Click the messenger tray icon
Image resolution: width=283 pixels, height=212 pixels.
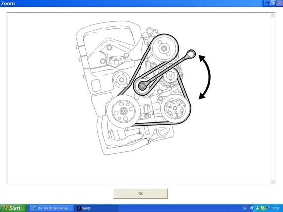click(257, 208)
